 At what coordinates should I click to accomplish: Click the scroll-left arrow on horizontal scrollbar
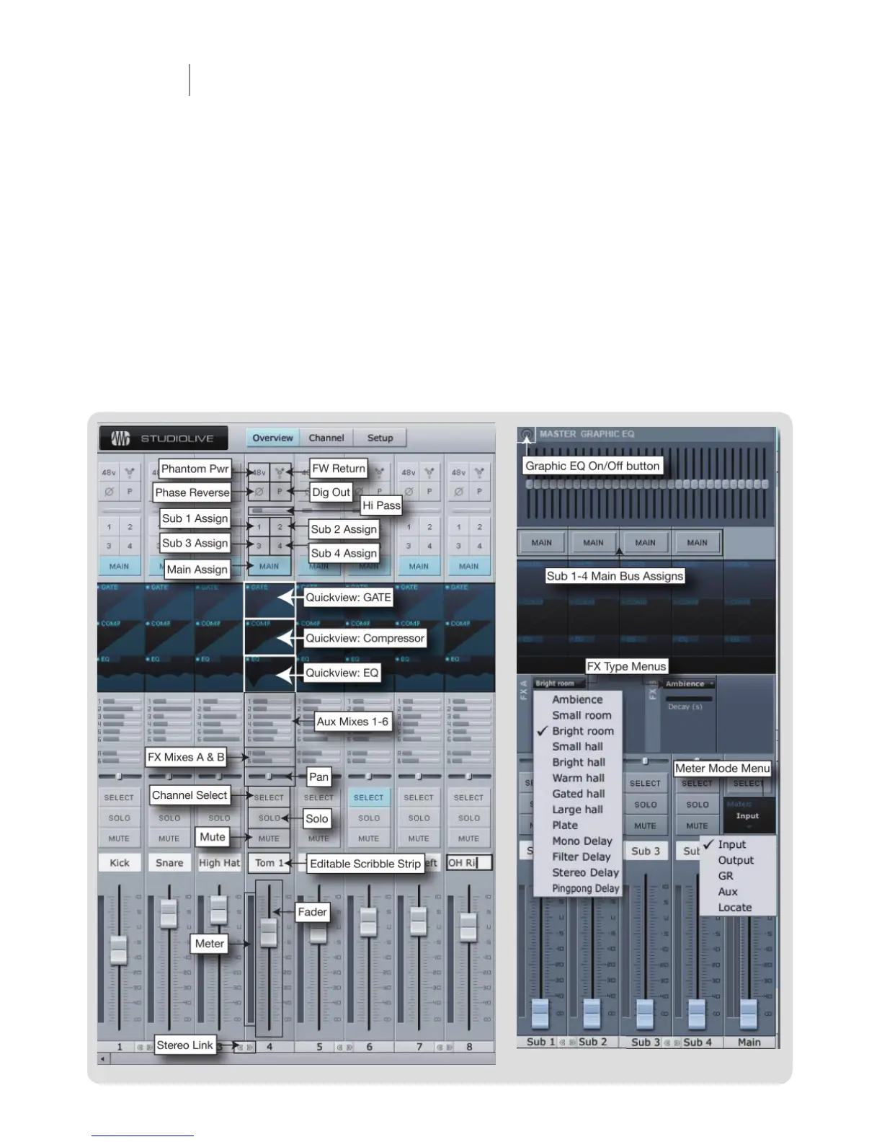(x=103, y=1059)
